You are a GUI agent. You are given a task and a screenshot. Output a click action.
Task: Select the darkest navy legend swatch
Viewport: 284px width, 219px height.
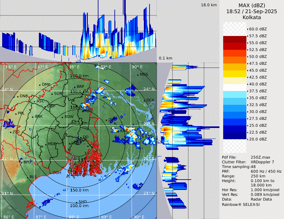pos(234,136)
